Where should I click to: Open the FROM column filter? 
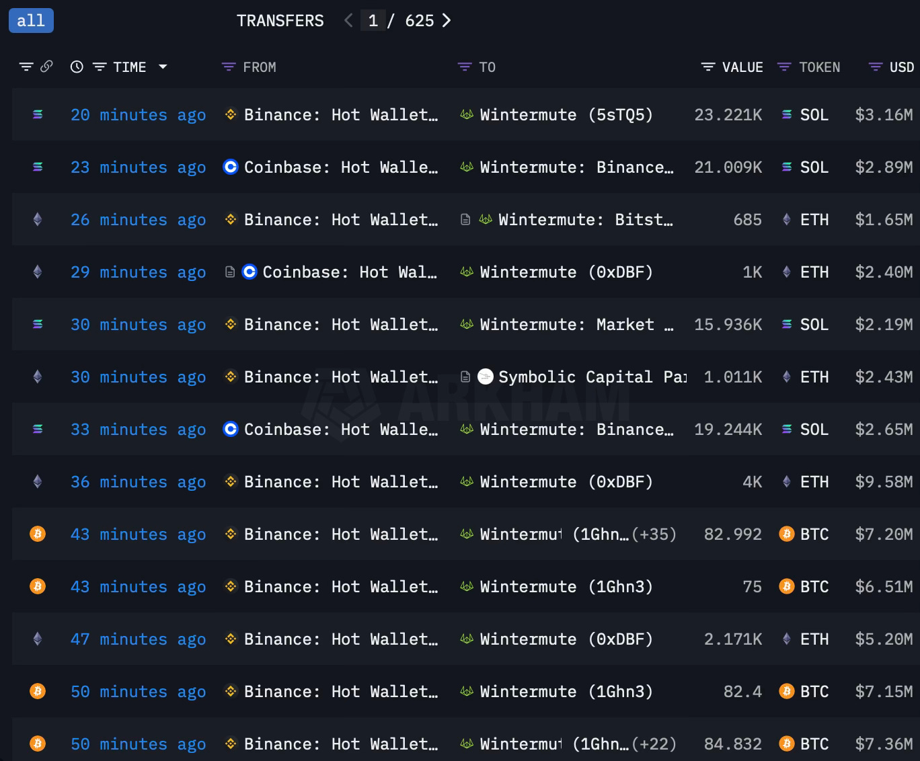pos(229,67)
